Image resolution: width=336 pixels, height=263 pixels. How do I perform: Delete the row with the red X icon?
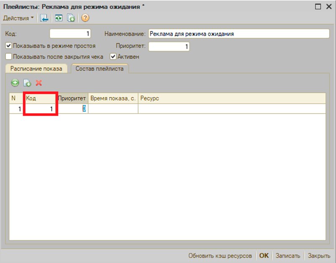tap(39, 83)
